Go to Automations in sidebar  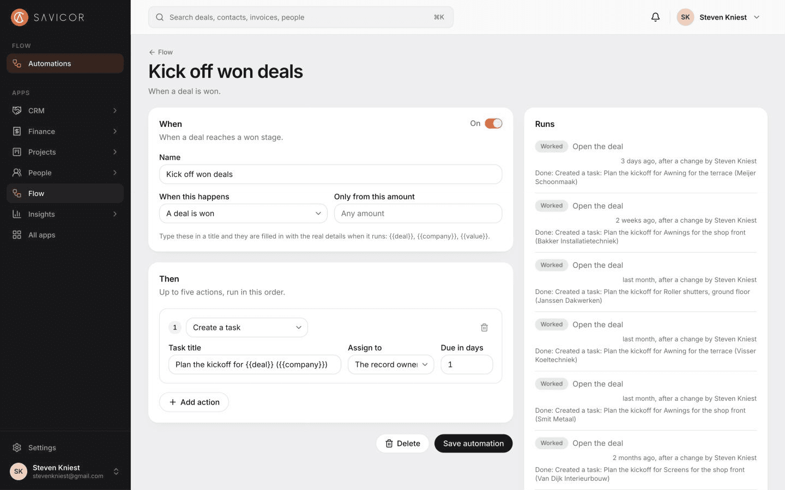[65, 64]
